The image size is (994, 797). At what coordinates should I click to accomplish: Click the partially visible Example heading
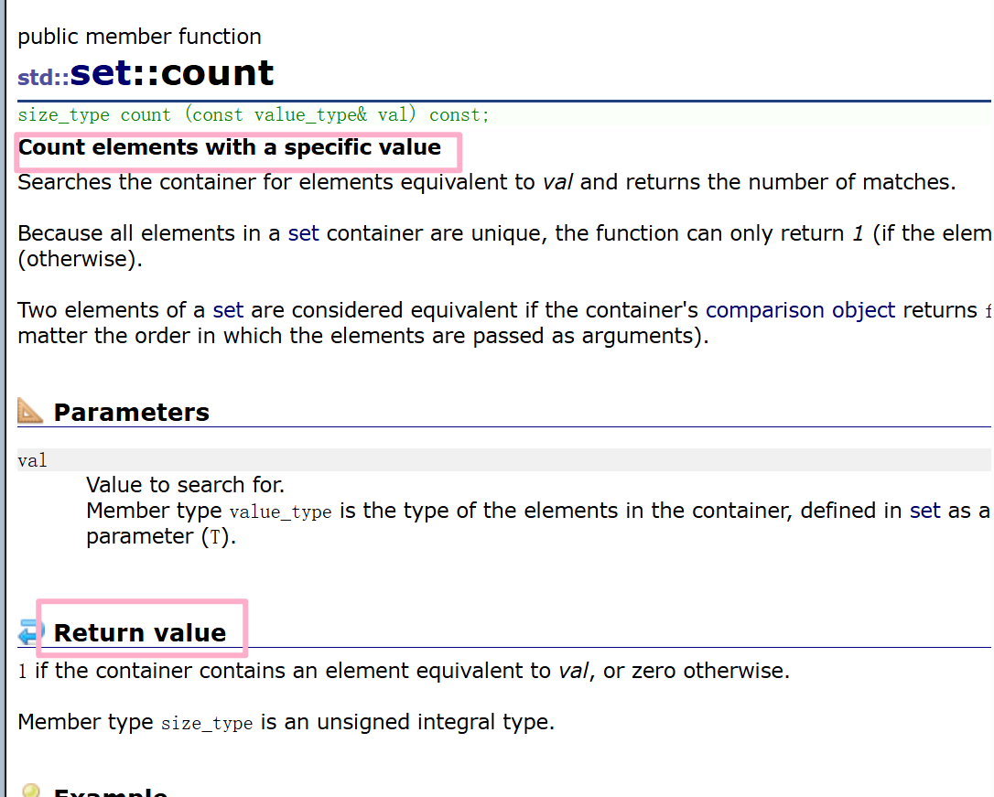[111, 792]
